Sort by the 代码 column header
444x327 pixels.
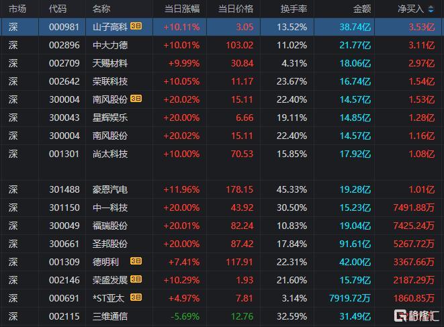pos(58,9)
